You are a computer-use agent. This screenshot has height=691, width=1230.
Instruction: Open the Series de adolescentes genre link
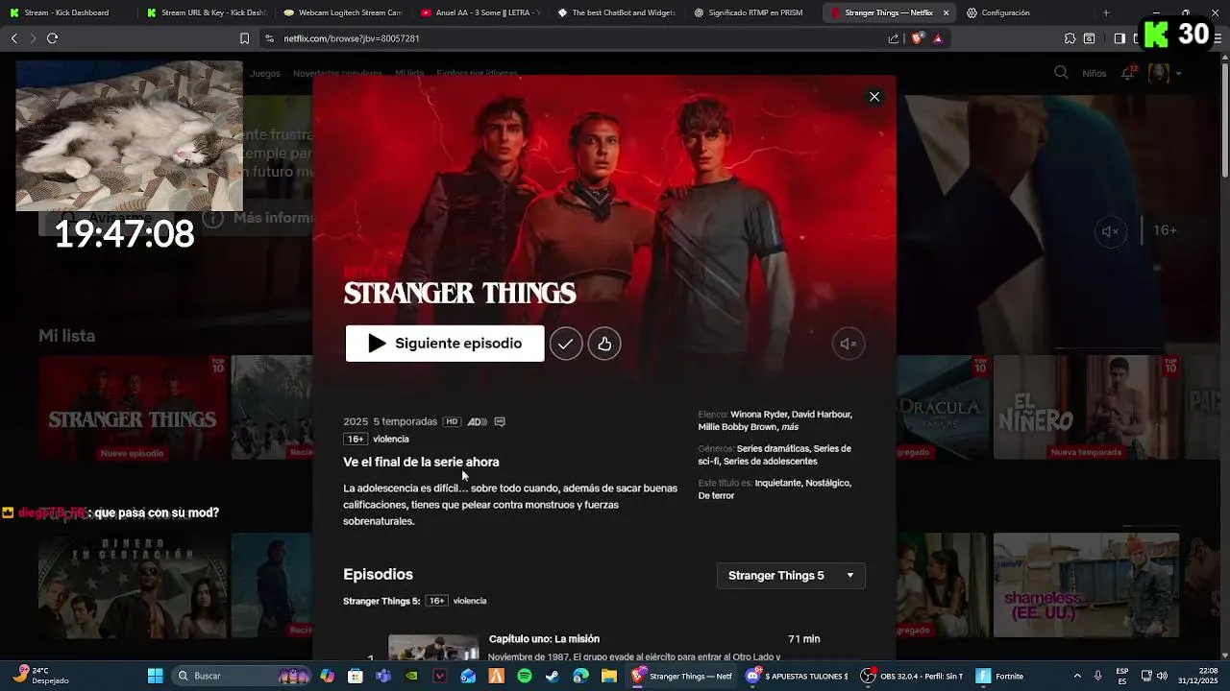click(x=771, y=462)
